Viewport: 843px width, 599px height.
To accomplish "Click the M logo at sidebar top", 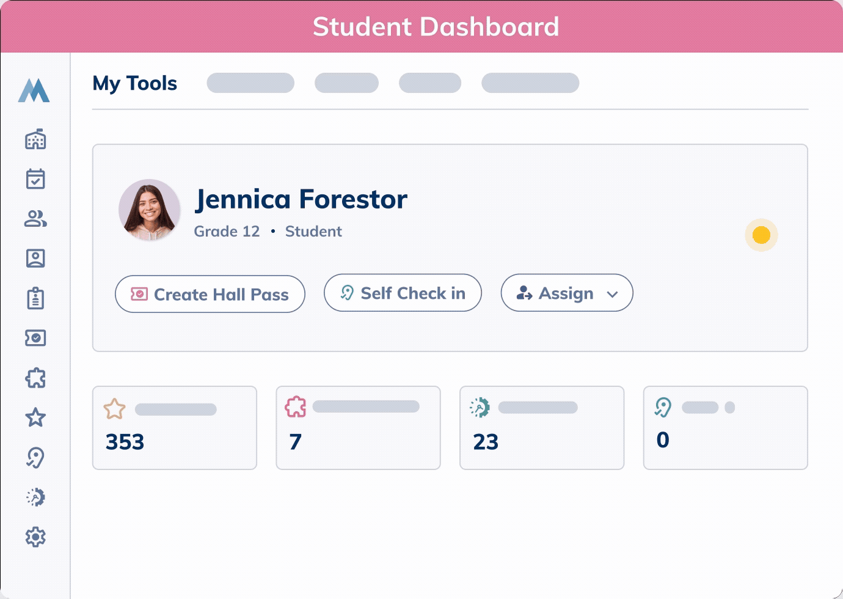I will coord(34,90).
